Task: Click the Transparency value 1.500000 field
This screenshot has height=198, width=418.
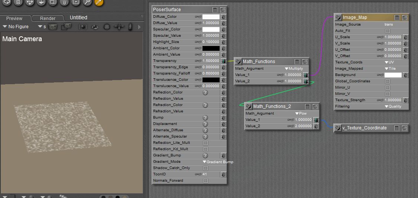Action: tap(211, 61)
